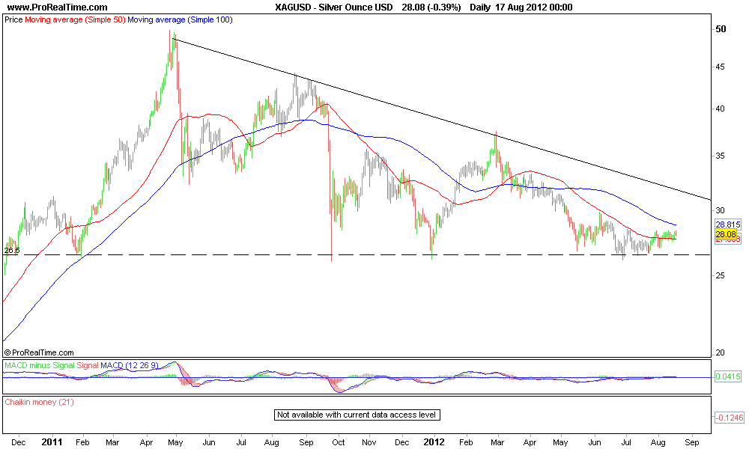Click the 0.0415 MACD value tag
This screenshot has height=449, width=749.
pos(728,377)
